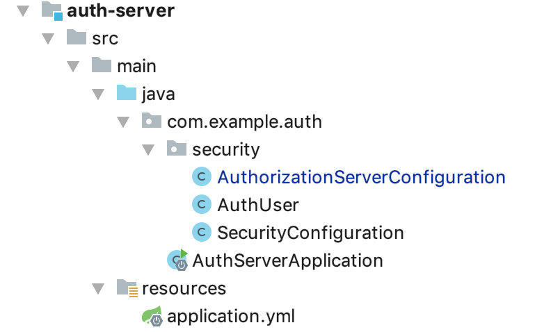The width and height of the screenshot is (551, 332).
Task: Click the resources folder icon
Action: [x=127, y=288]
